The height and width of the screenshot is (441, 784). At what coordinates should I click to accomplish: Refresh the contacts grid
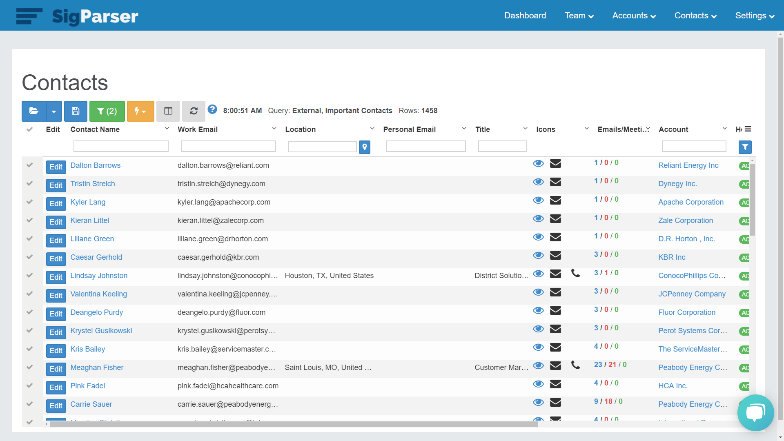194,111
